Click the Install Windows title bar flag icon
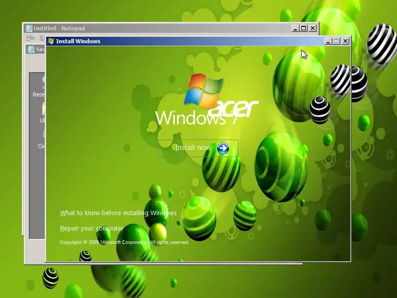The image size is (397, 298). click(51, 41)
